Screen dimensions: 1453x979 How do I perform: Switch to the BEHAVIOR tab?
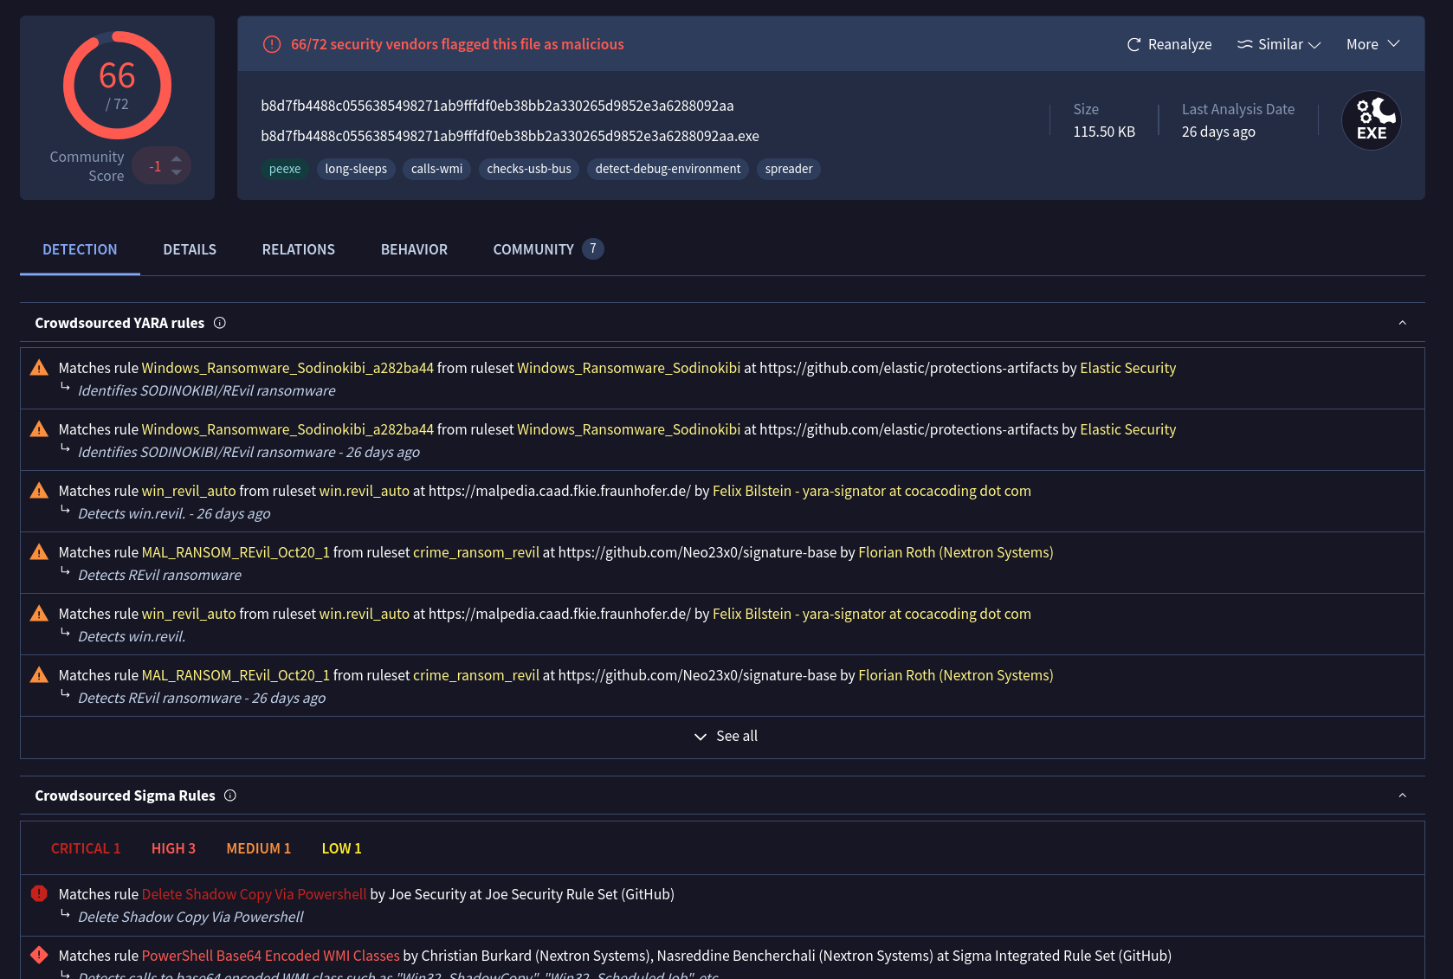tap(414, 249)
